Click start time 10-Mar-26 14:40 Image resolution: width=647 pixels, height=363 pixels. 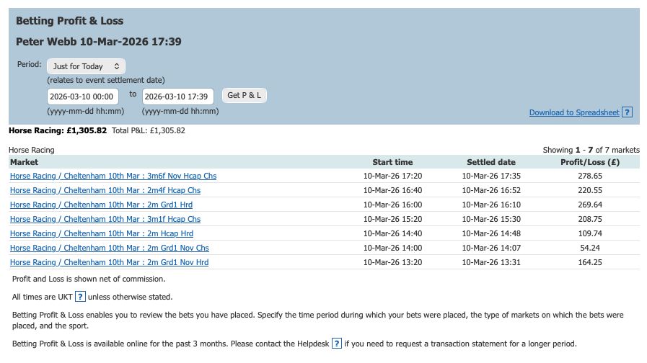(x=392, y=233)
